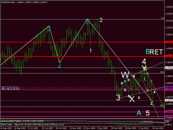173x130 pixels.
Task: Click the 23 Nov 2009 date label
Action: (x=89, y=128)
